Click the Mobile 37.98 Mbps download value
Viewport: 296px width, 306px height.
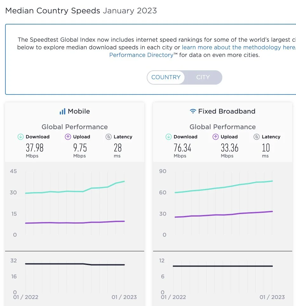tap(35, 148)
